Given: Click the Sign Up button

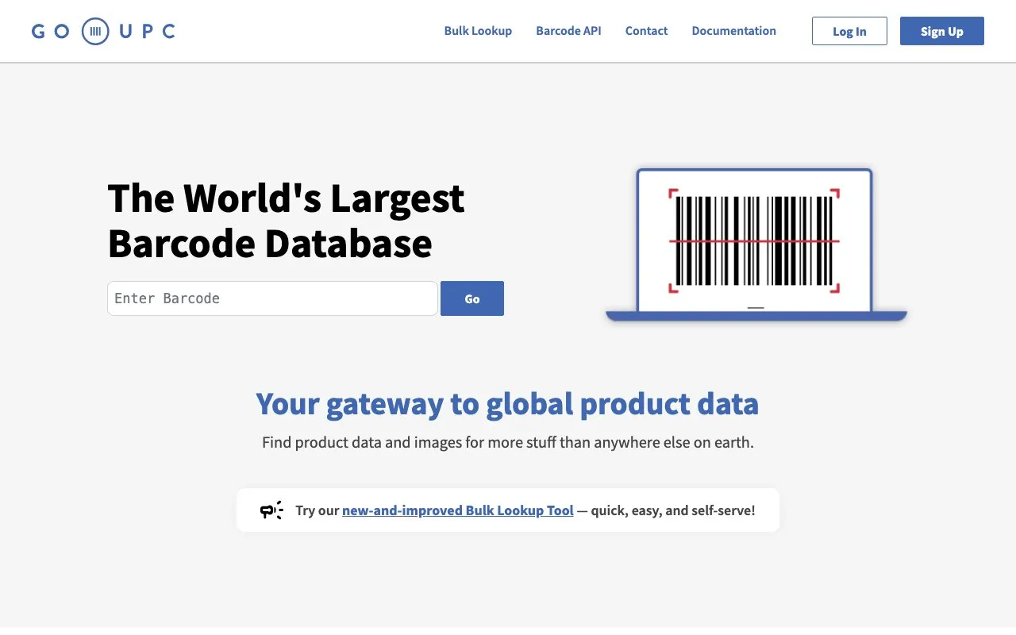Looking at the screenshot, I should 942,31.
